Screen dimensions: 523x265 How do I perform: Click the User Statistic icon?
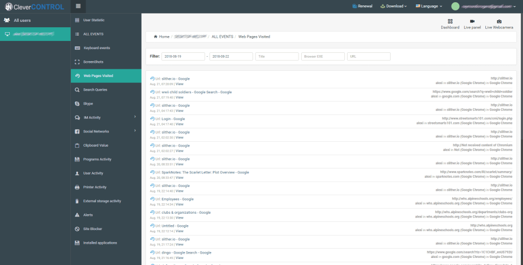pos(77,20)
